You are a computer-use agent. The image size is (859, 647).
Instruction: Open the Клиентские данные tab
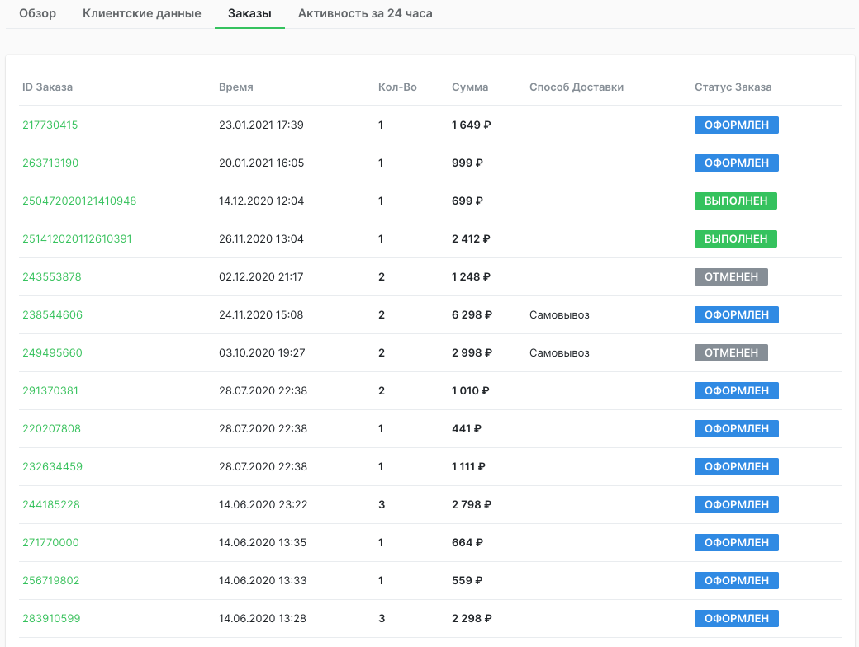pos(141,13)
